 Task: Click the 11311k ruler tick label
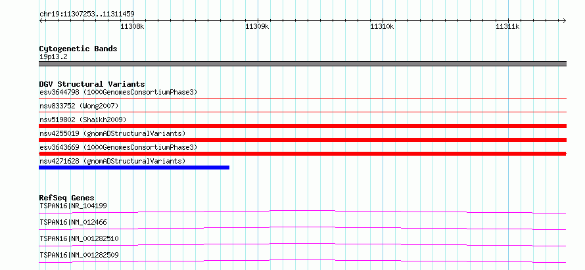pos(507,27)
